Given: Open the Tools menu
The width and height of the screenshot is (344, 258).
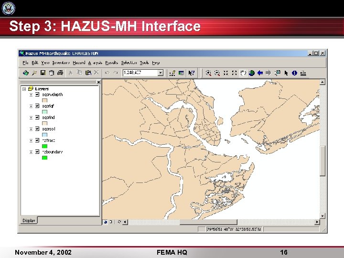Looking at the screenshot, I should tap(144, 63).
